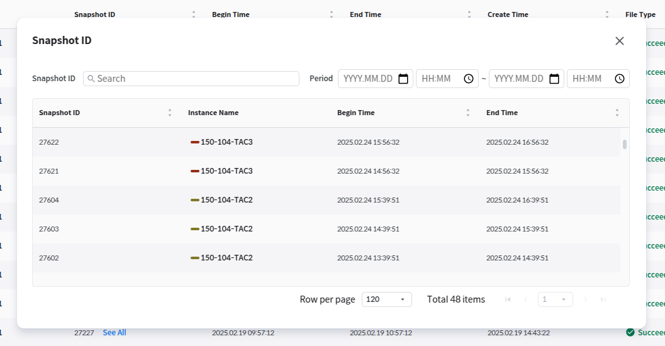Type in the Snapshot ID search field

pyautogui.click(x=196, y=79)
